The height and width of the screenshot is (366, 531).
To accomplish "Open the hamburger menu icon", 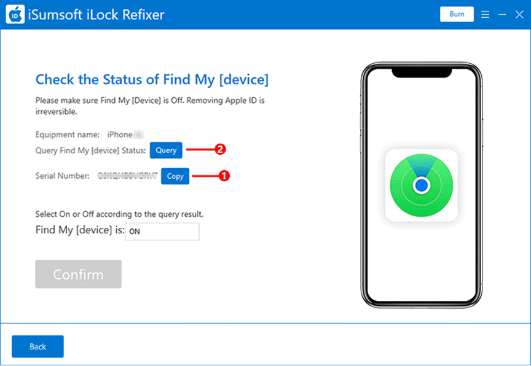I will (485, 14).
